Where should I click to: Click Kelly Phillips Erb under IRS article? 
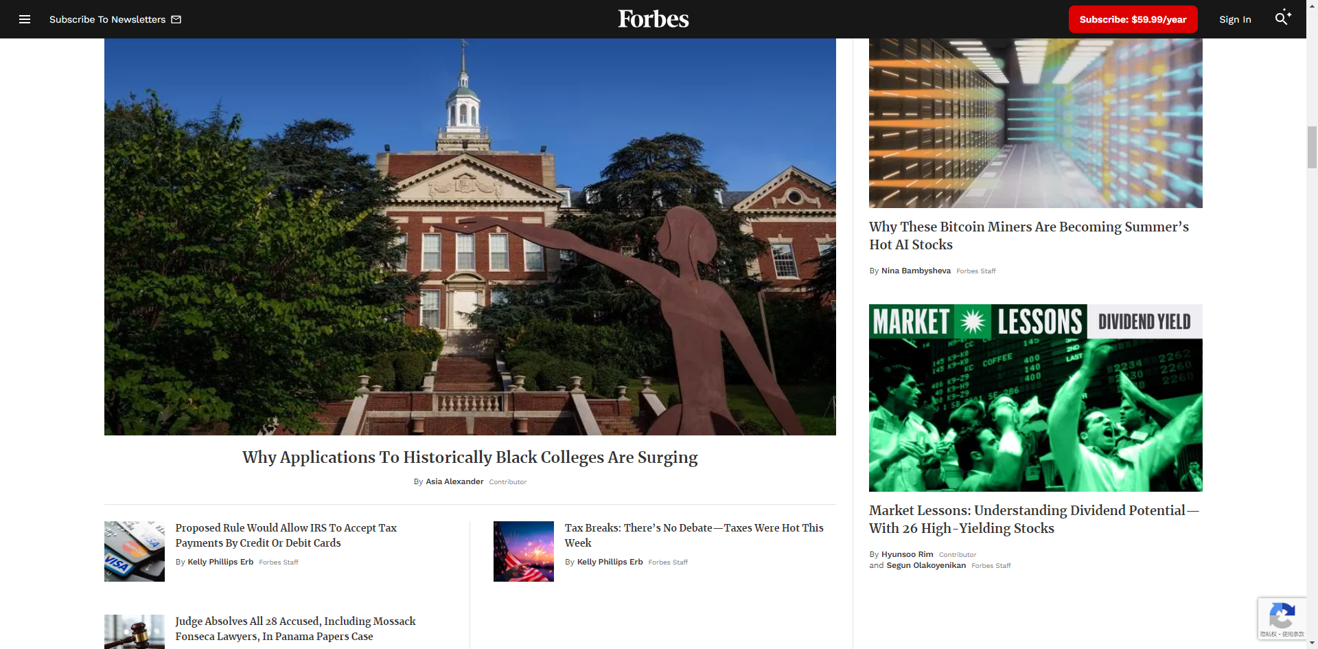coord(220,562)
